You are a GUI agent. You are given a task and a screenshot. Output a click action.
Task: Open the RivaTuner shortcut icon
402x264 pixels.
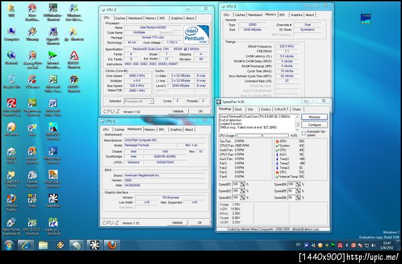click(53, 179)
